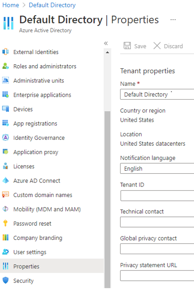This screenshot has width=194, height=289.
Task: Click the Company branding icon
Action: tap(5, 237)
